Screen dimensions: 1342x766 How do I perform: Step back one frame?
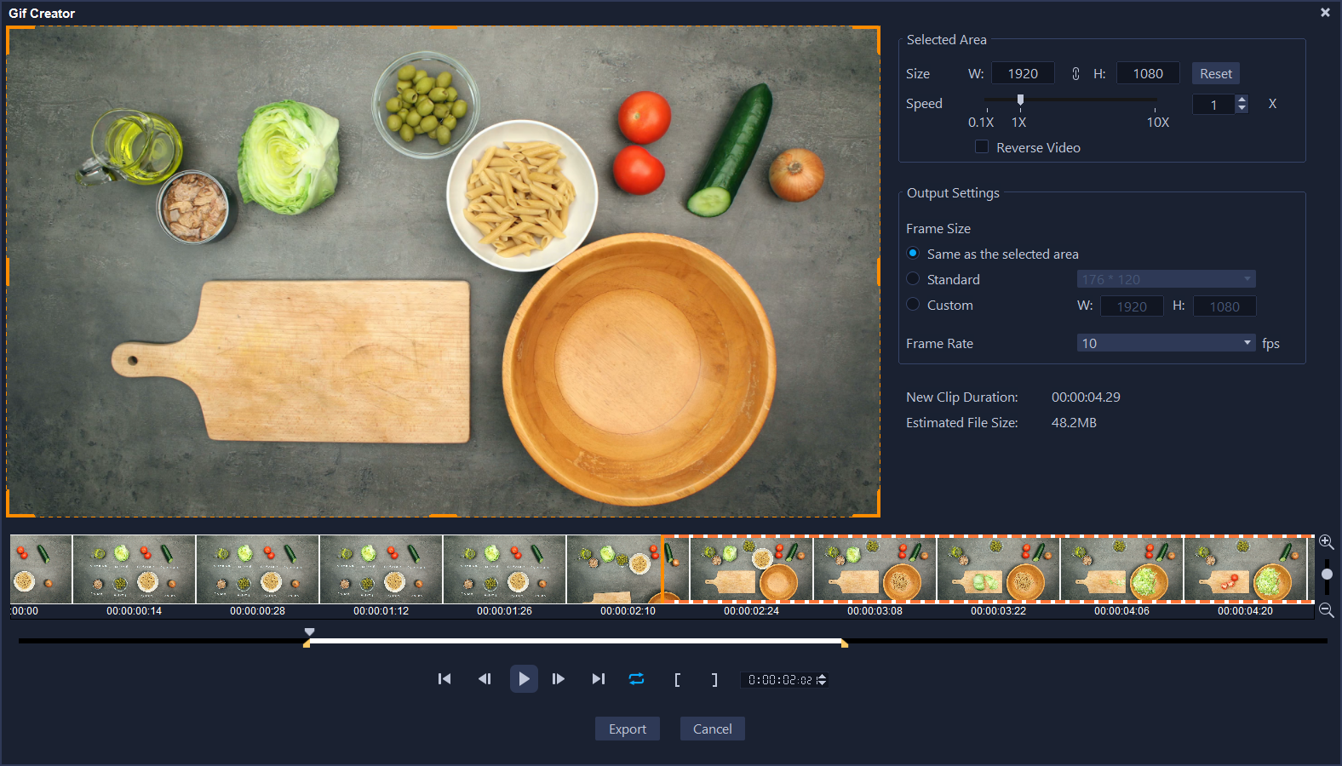point(485,679)
